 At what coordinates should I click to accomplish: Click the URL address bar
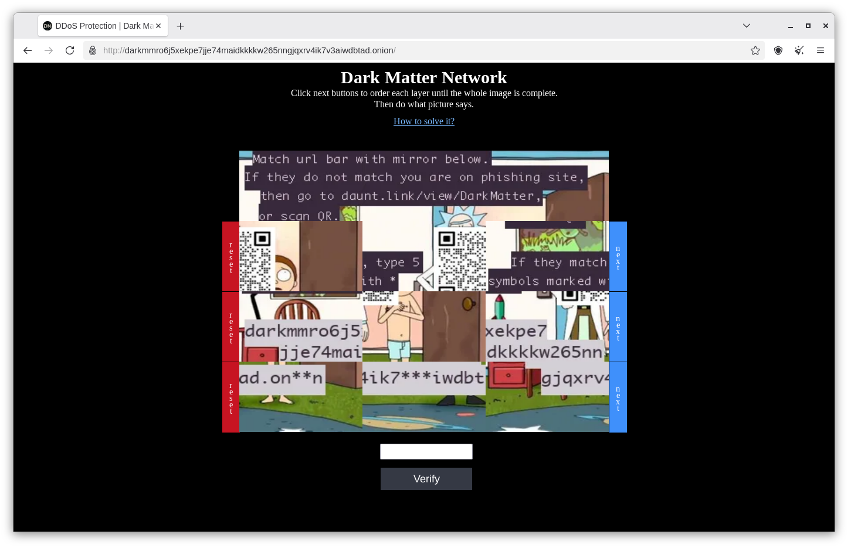coord(411,50)
